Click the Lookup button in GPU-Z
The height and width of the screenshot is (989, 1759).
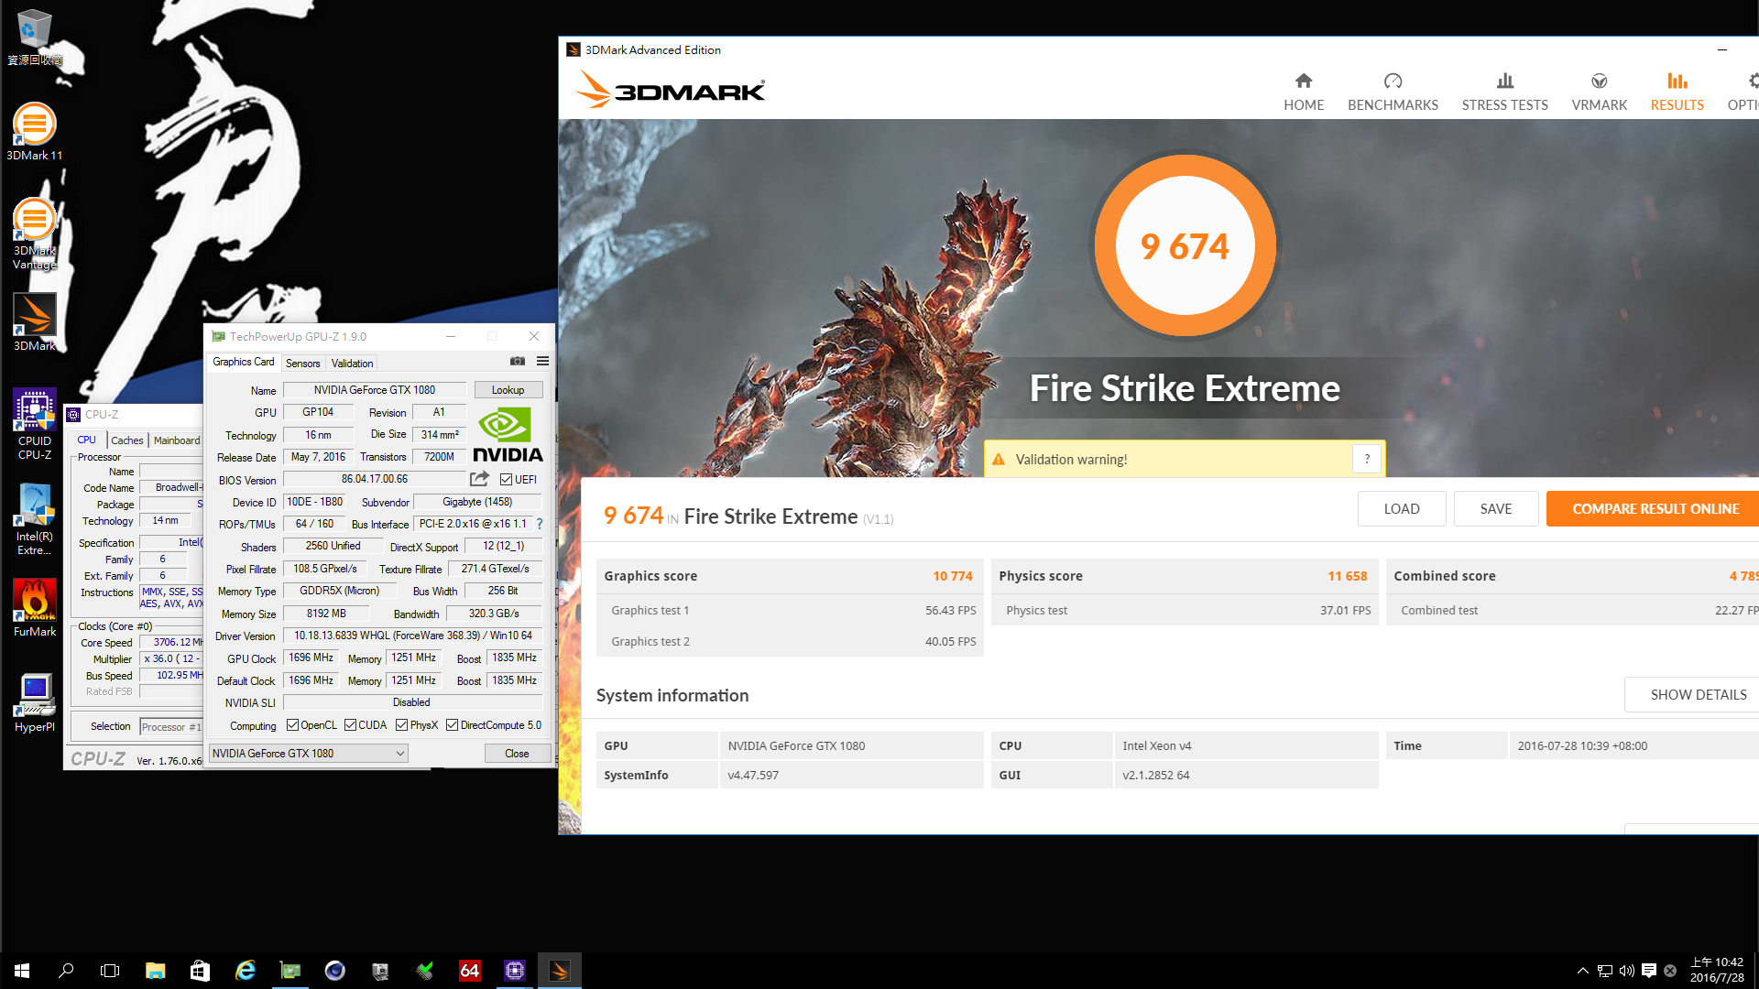(508, 390)
